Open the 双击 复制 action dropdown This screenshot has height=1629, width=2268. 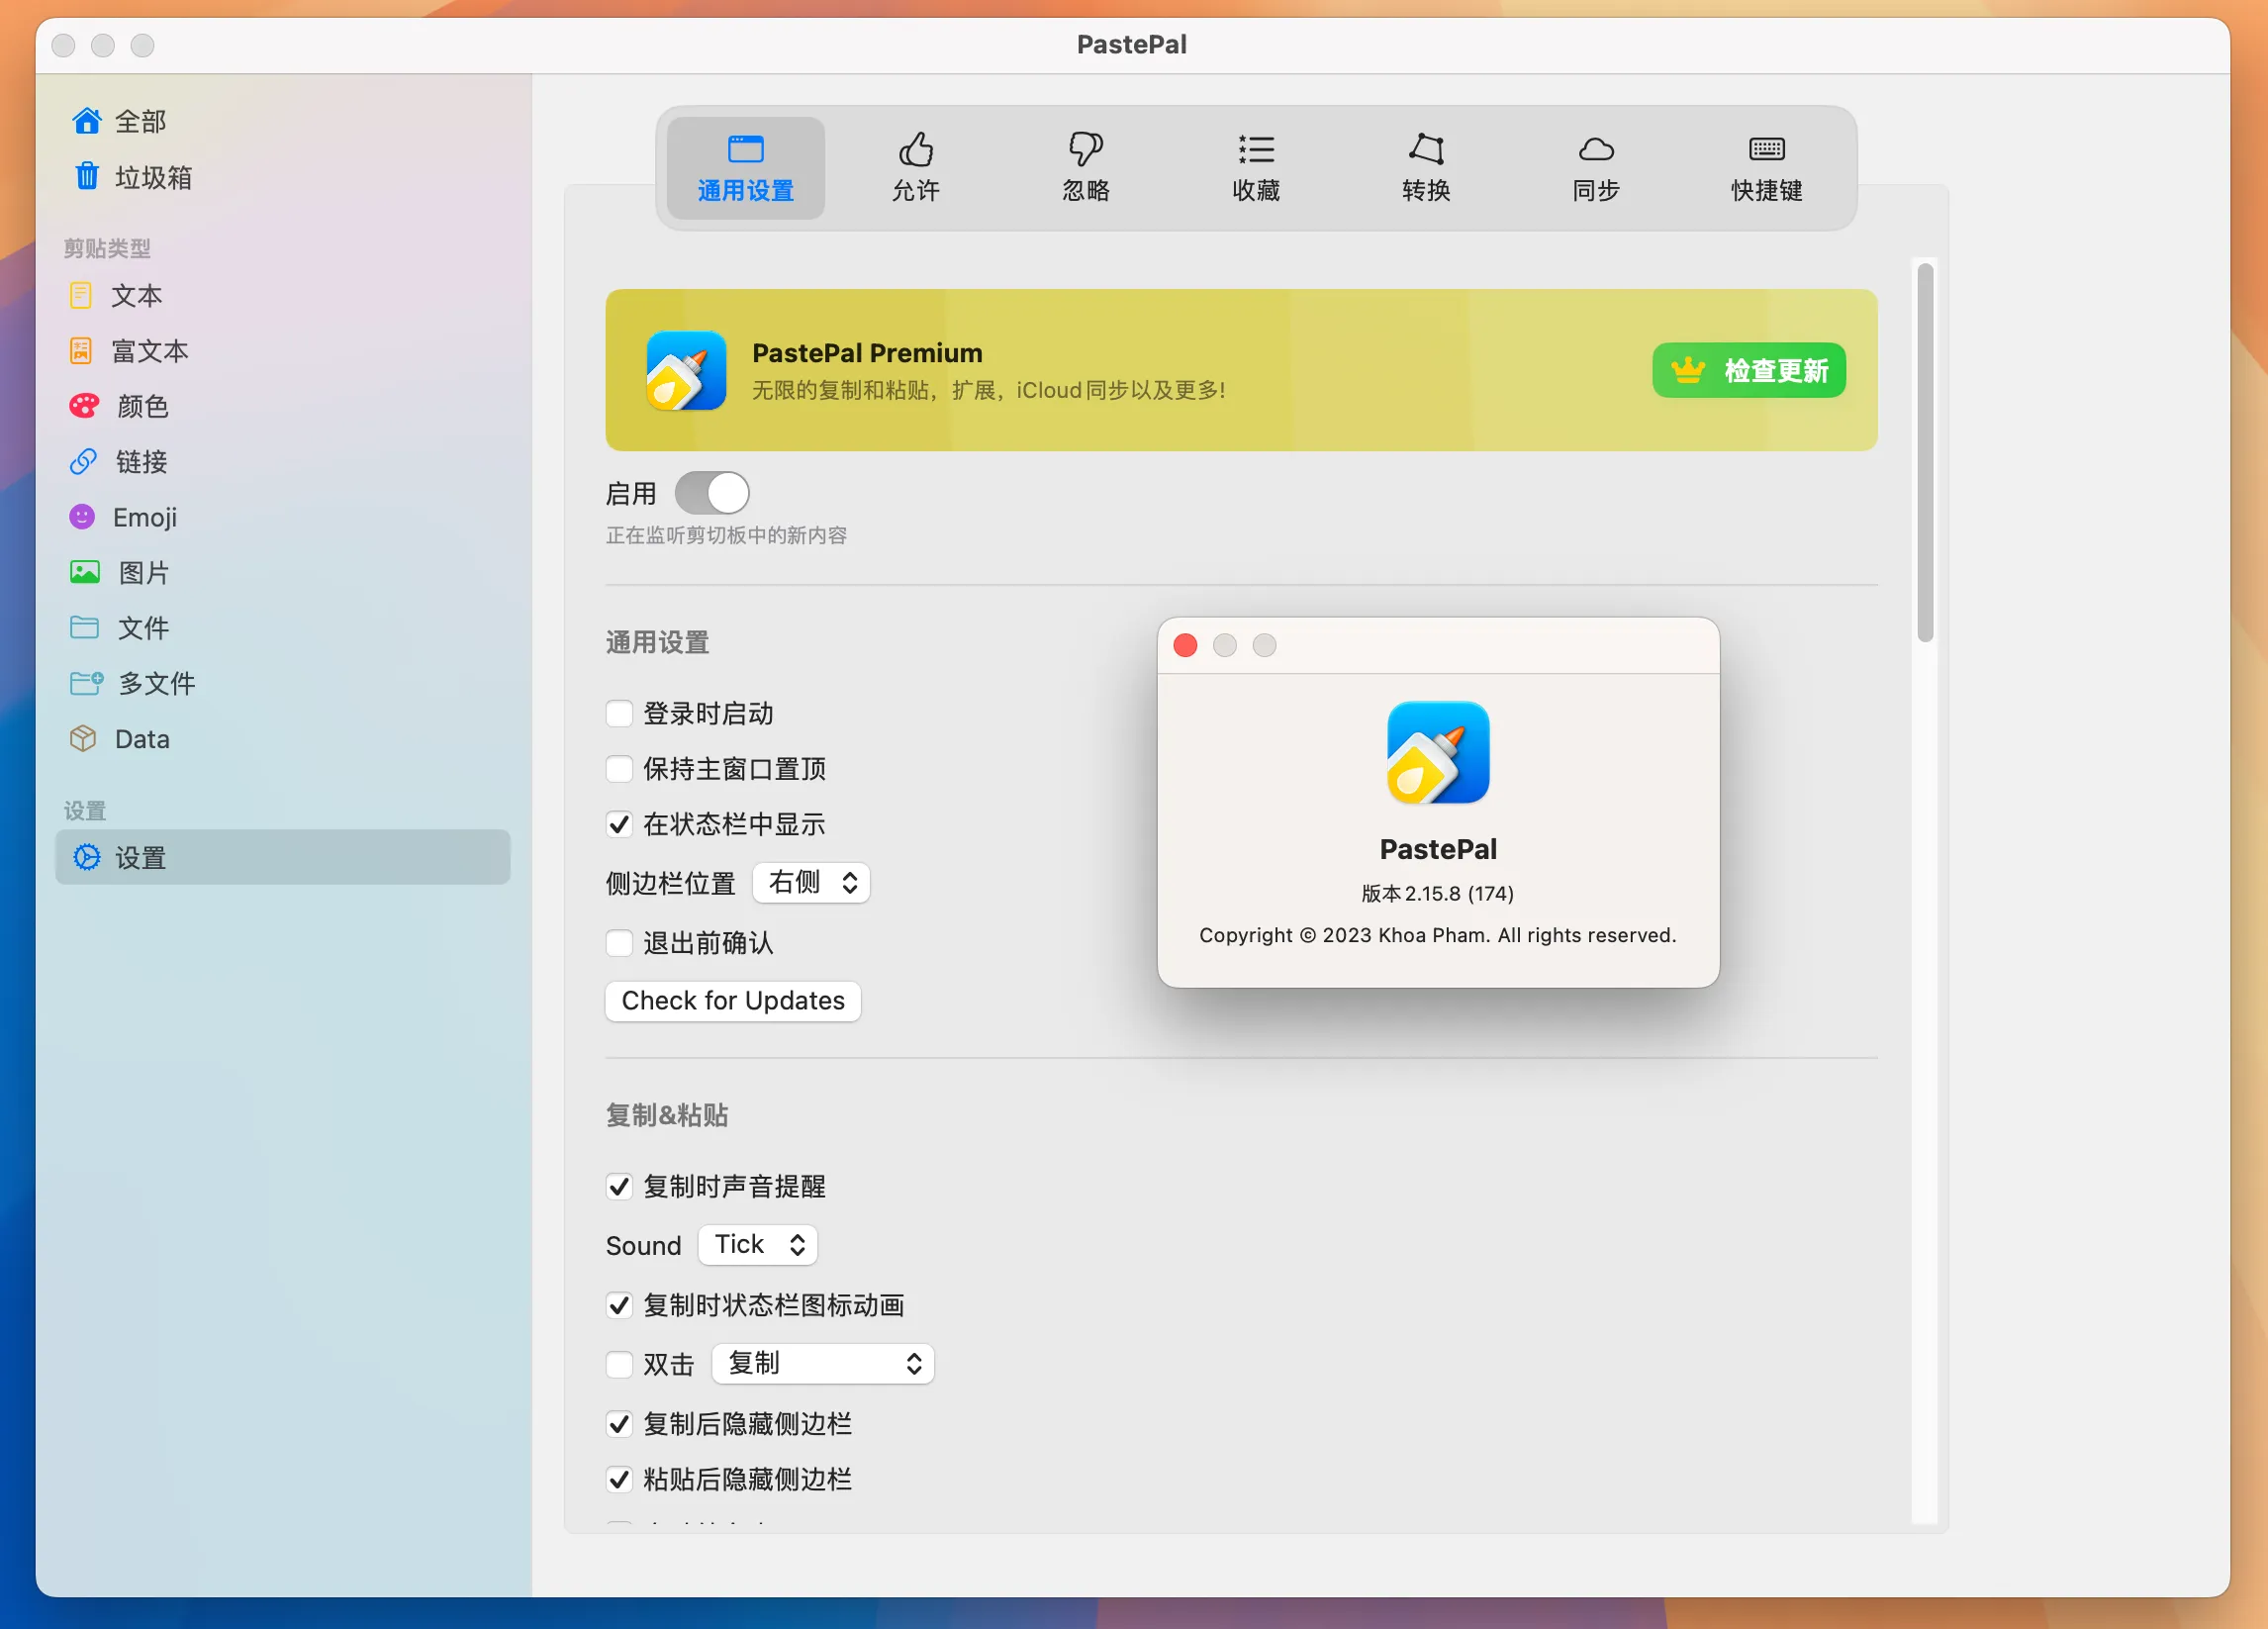click(x=823, y=1363)
